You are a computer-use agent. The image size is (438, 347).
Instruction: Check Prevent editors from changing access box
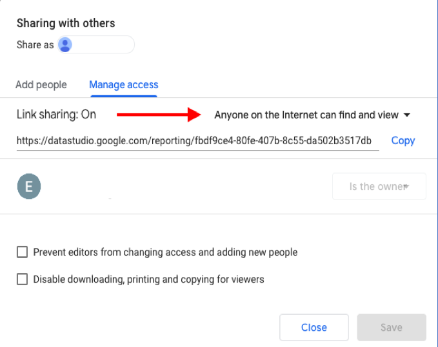click(x=23, y=252)
